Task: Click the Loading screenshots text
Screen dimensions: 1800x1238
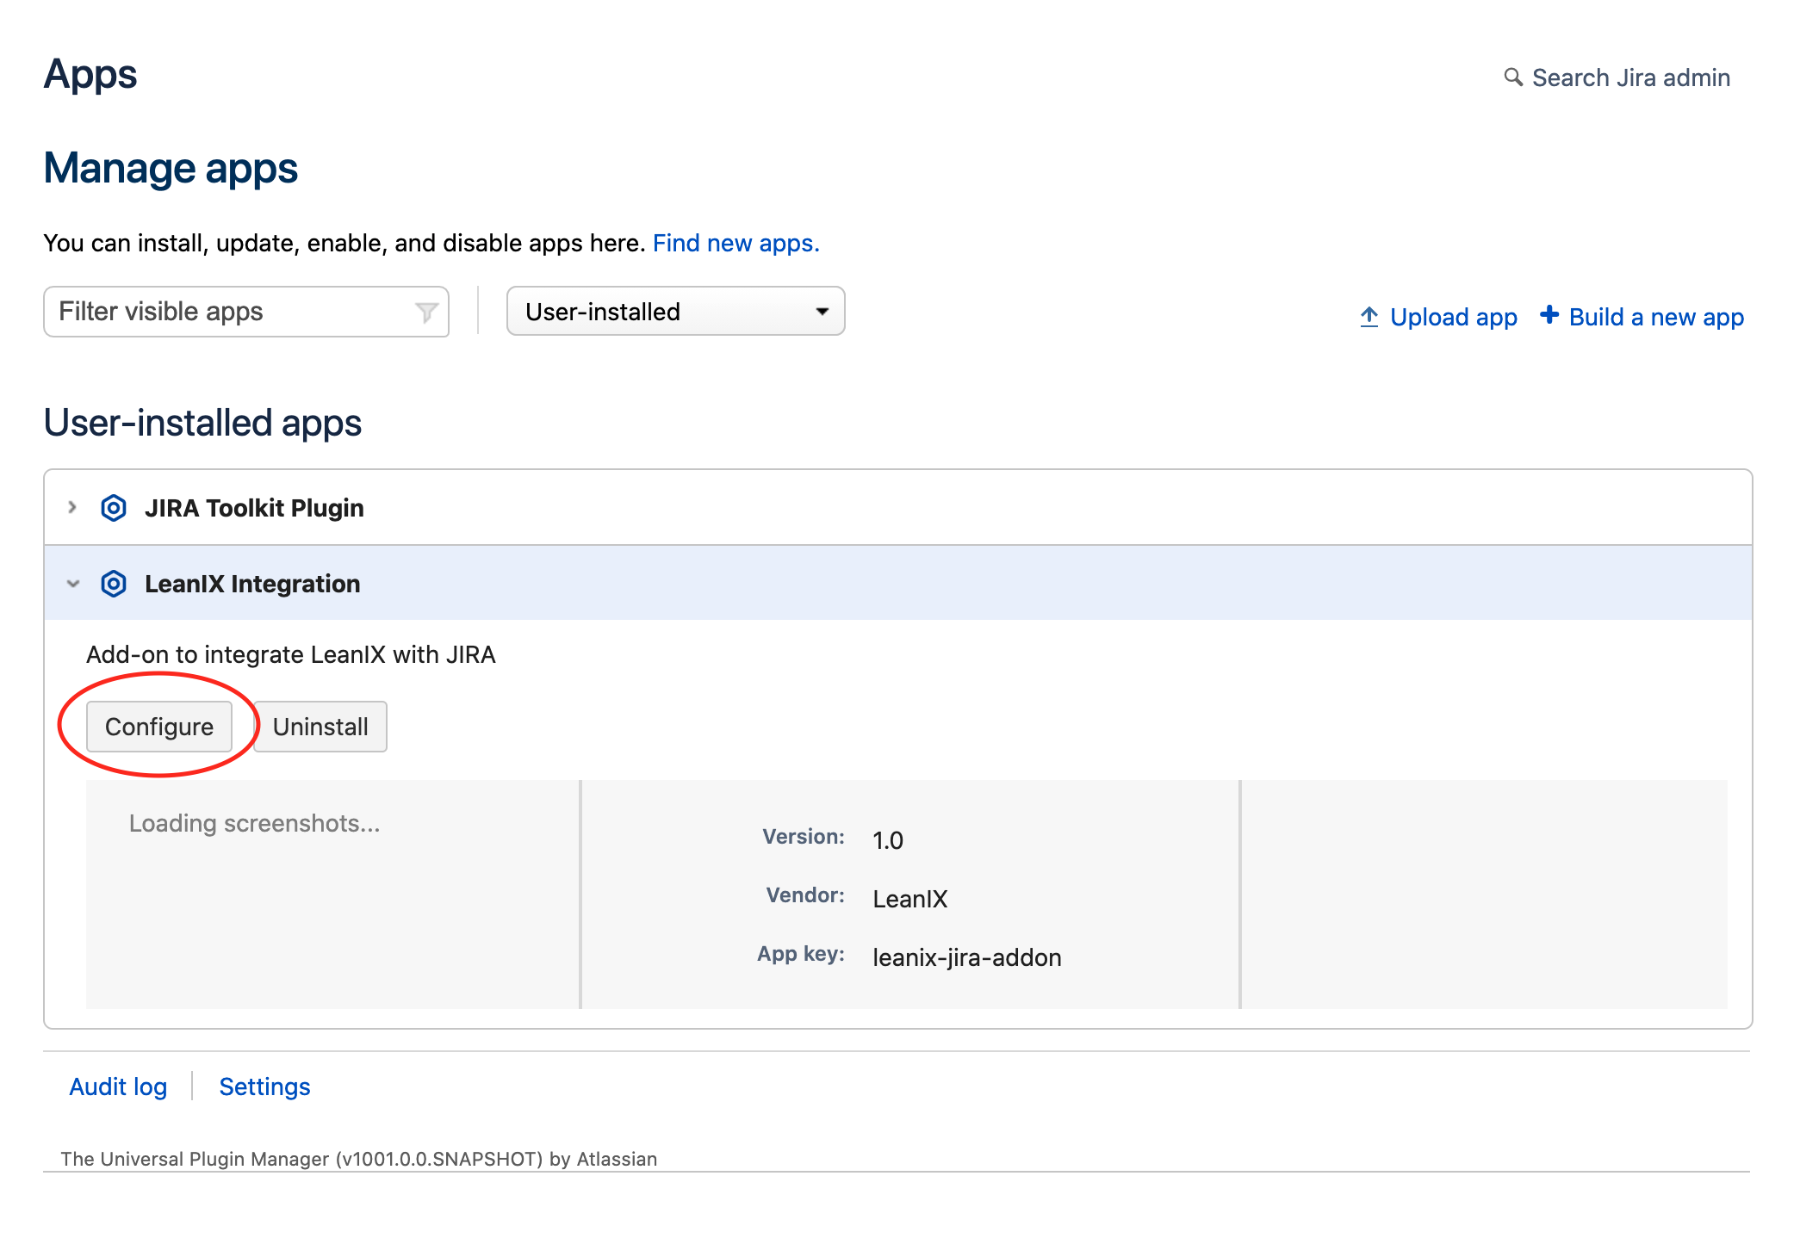Action: pos(254,823)
